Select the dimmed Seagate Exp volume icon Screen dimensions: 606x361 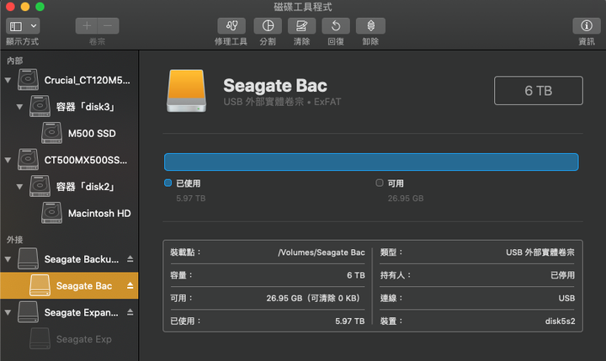[x=40, y=338]
